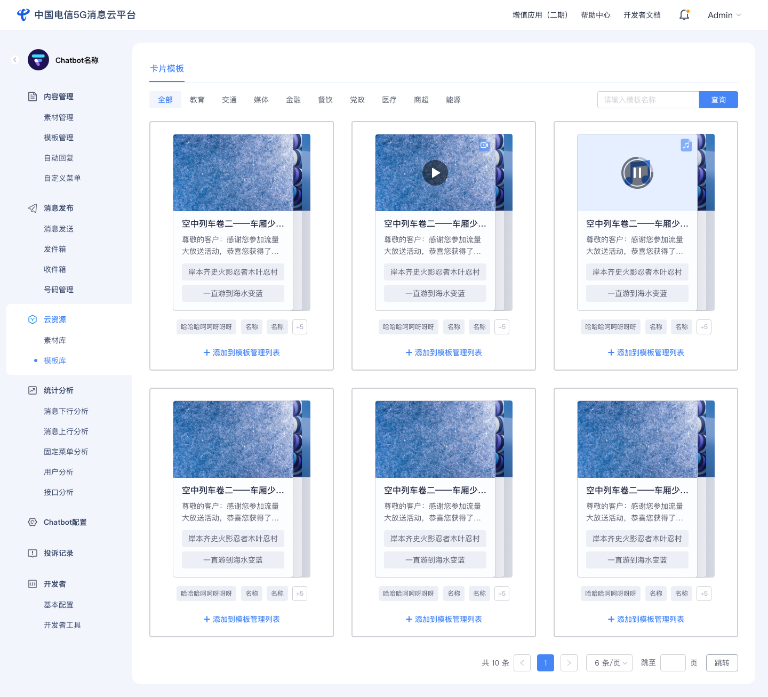Expand +5 tags on the bottom-left card

pos(300,594)
